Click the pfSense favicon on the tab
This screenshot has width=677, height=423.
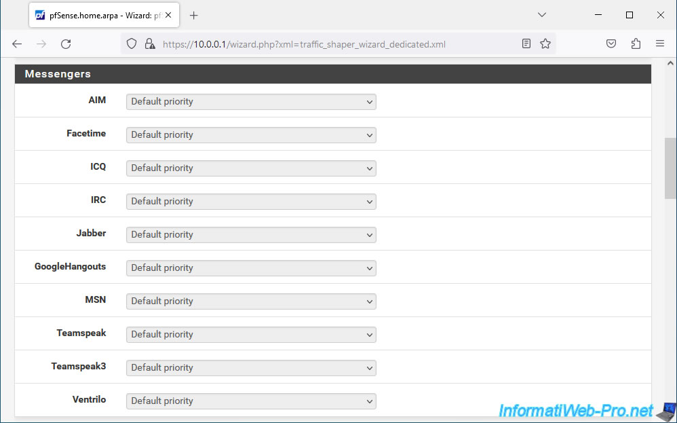(40, 15)
